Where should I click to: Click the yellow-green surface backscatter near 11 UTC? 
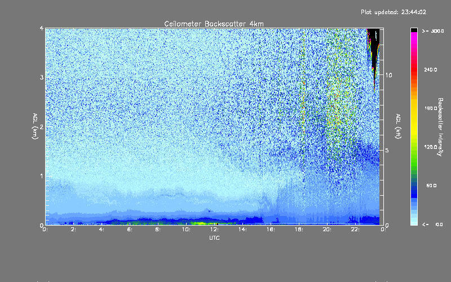pyautogui.click(x=200, y=223)
